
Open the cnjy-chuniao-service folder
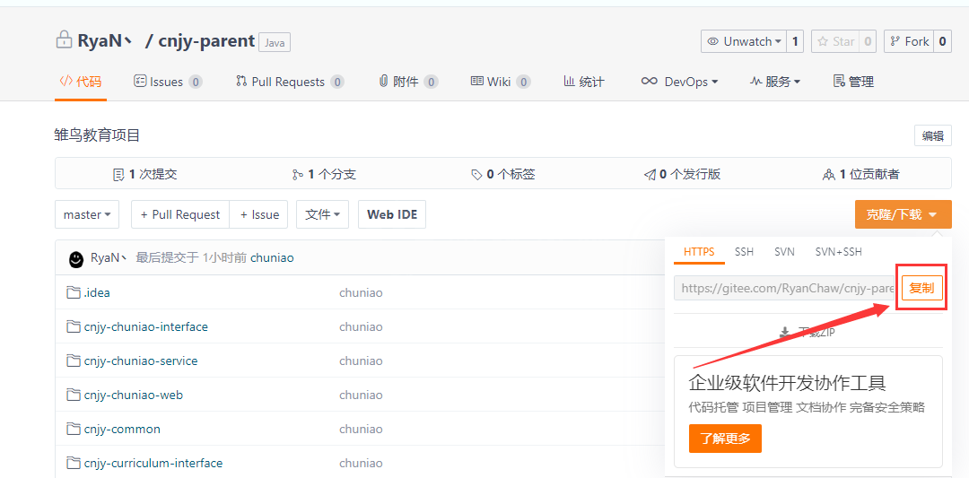coord(141,361)
